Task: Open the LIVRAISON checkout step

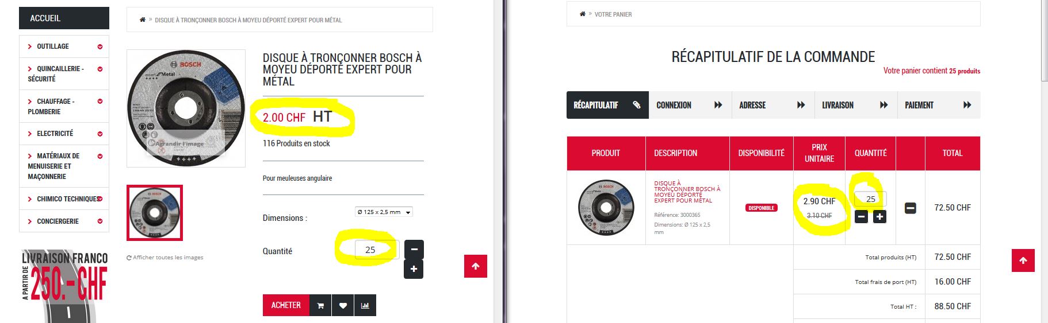Action: [x=855, y=105]
